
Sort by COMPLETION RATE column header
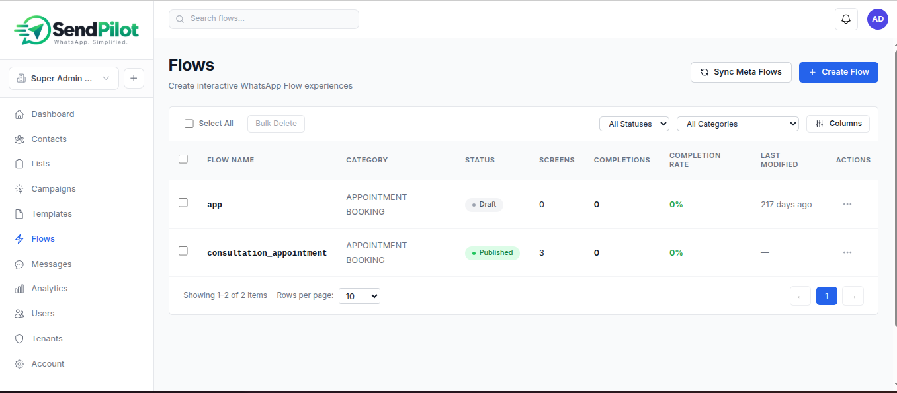coord(695,160)
